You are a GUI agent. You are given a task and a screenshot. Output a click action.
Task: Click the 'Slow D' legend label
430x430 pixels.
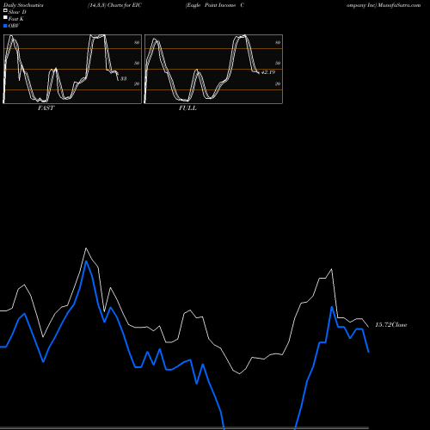click(17, 12)
